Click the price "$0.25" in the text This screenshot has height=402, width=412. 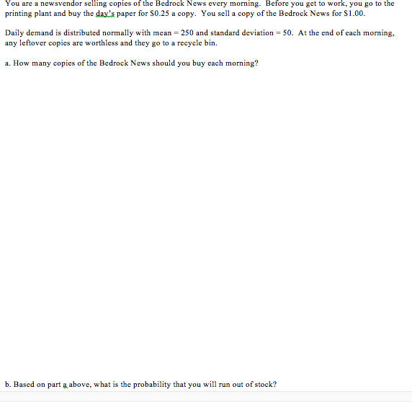pos(159,13)
